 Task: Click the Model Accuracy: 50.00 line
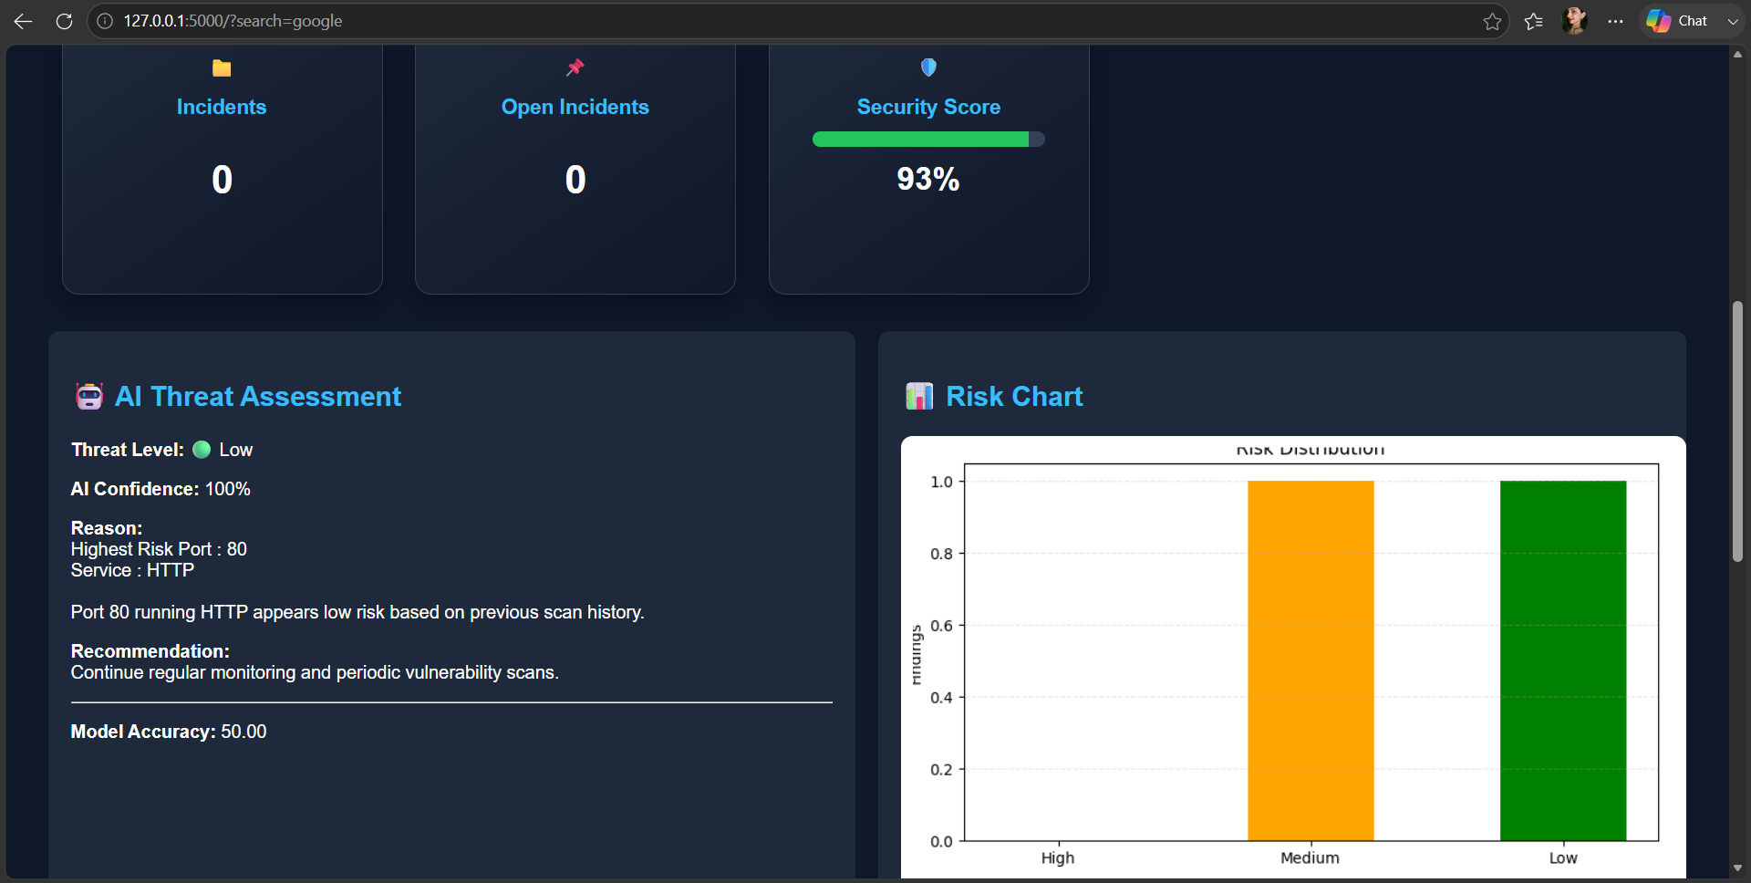[x=169, y=732]
